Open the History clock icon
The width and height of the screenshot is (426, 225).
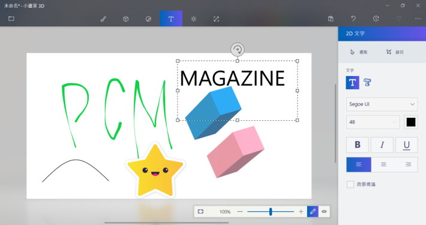coord(376,19)
